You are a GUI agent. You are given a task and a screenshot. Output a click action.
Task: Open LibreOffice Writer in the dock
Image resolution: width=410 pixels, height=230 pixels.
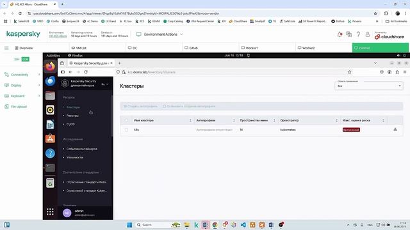click(x=50, y=125)
